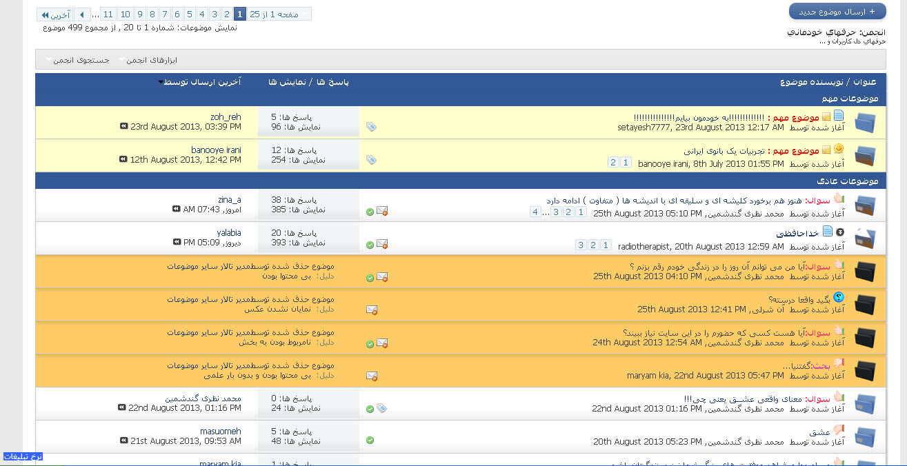The width and height of the screenshot is (907, 466).
Task: Click the پاسخ ها: 12 replies count
Action: pos(294,150)
